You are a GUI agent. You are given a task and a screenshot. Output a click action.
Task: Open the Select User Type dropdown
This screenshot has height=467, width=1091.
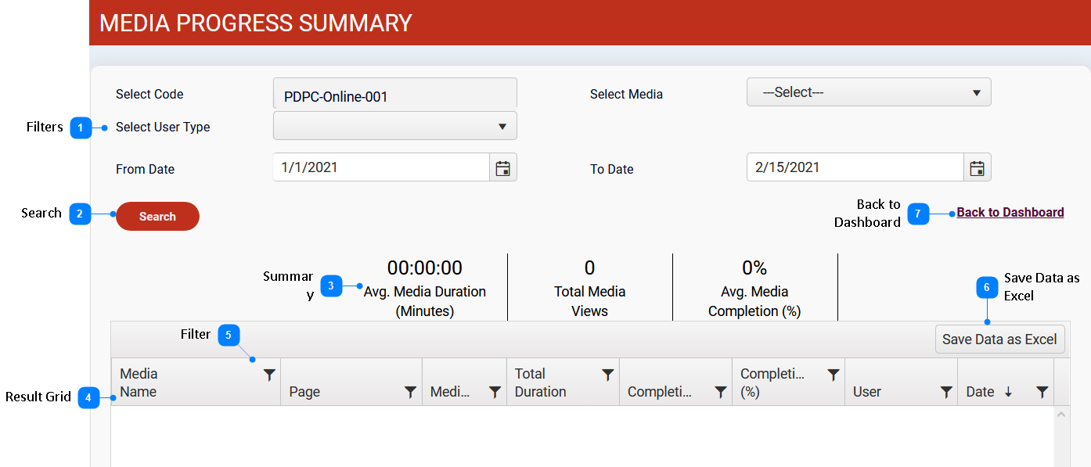click(x=394, y=126)
